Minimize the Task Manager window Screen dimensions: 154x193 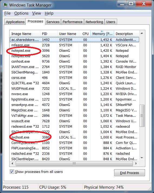[x=122, y=4]
